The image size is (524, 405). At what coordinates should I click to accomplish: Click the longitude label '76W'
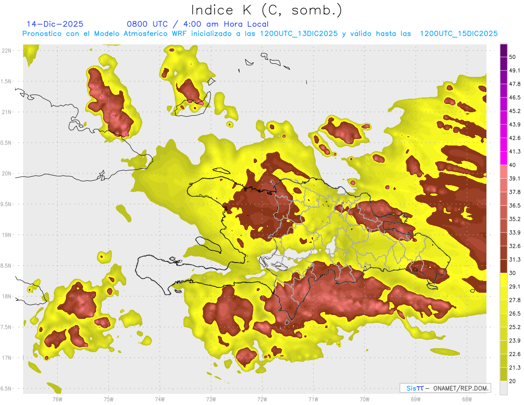point(57,399)
